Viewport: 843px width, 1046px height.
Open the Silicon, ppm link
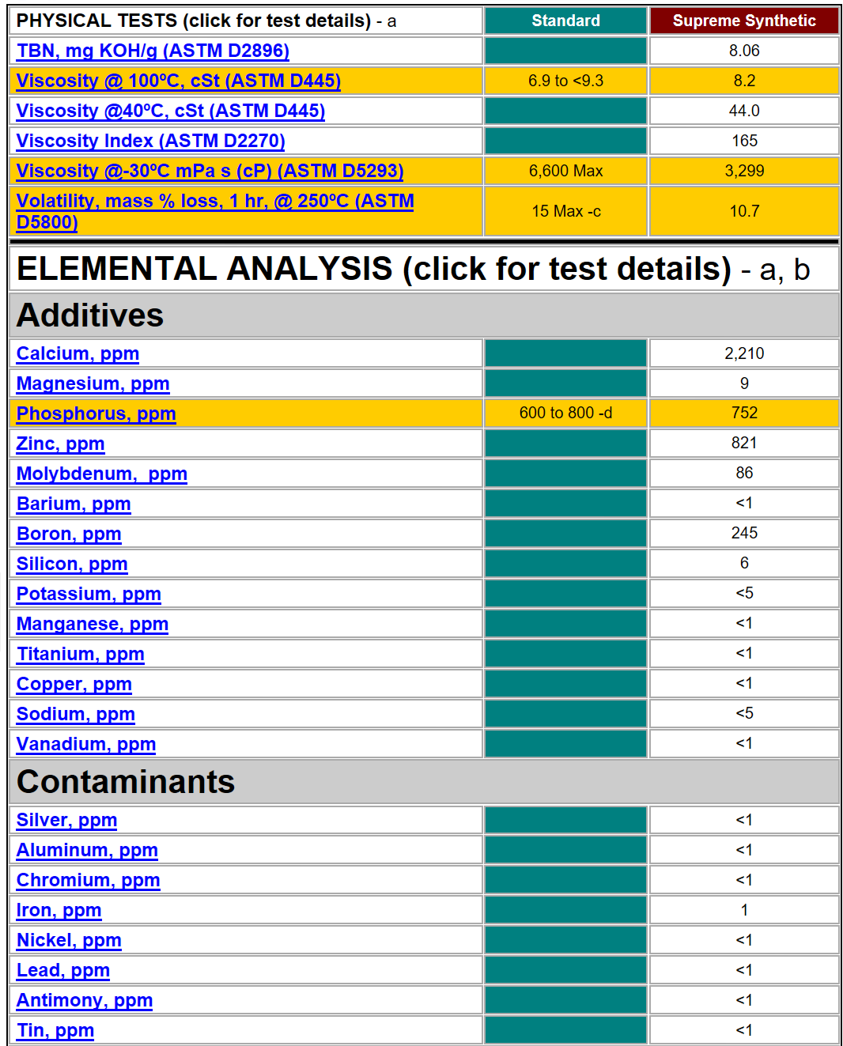pyautogui.click(x=72, y=564)
